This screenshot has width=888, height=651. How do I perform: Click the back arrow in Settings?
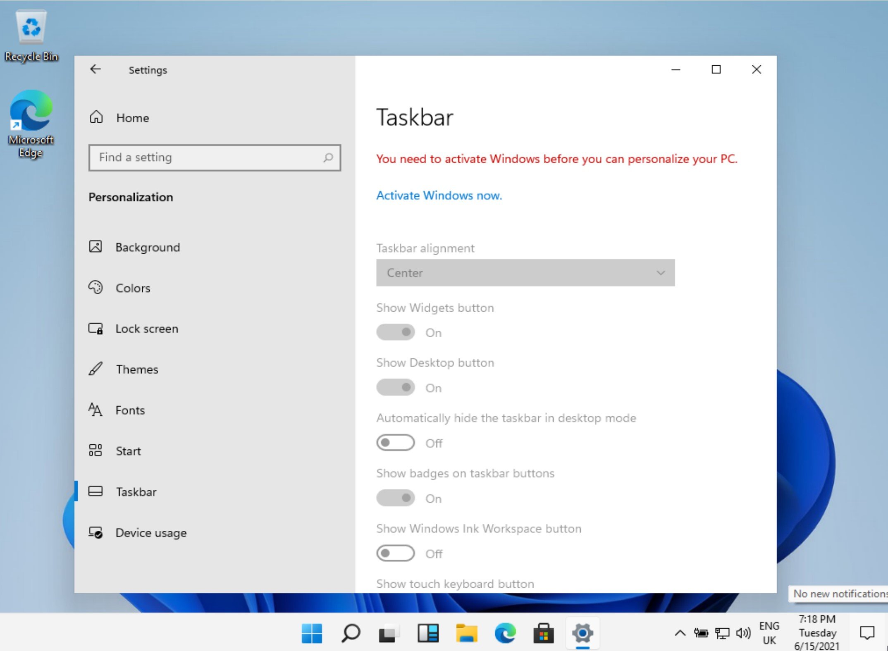[95, 69]
